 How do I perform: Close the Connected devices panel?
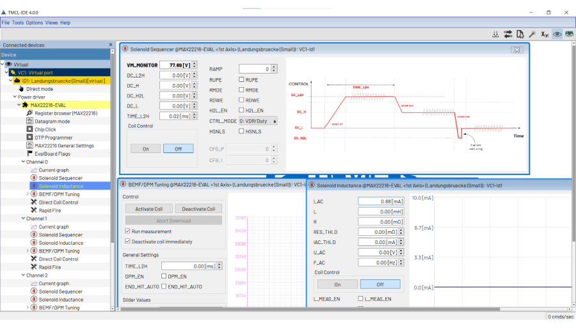[111, 44]
